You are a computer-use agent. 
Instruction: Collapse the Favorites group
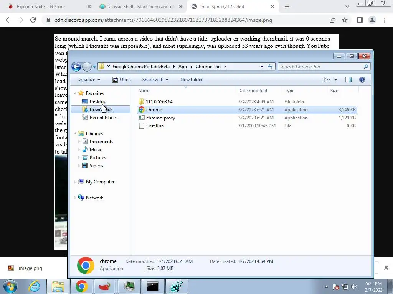point(75,93)
